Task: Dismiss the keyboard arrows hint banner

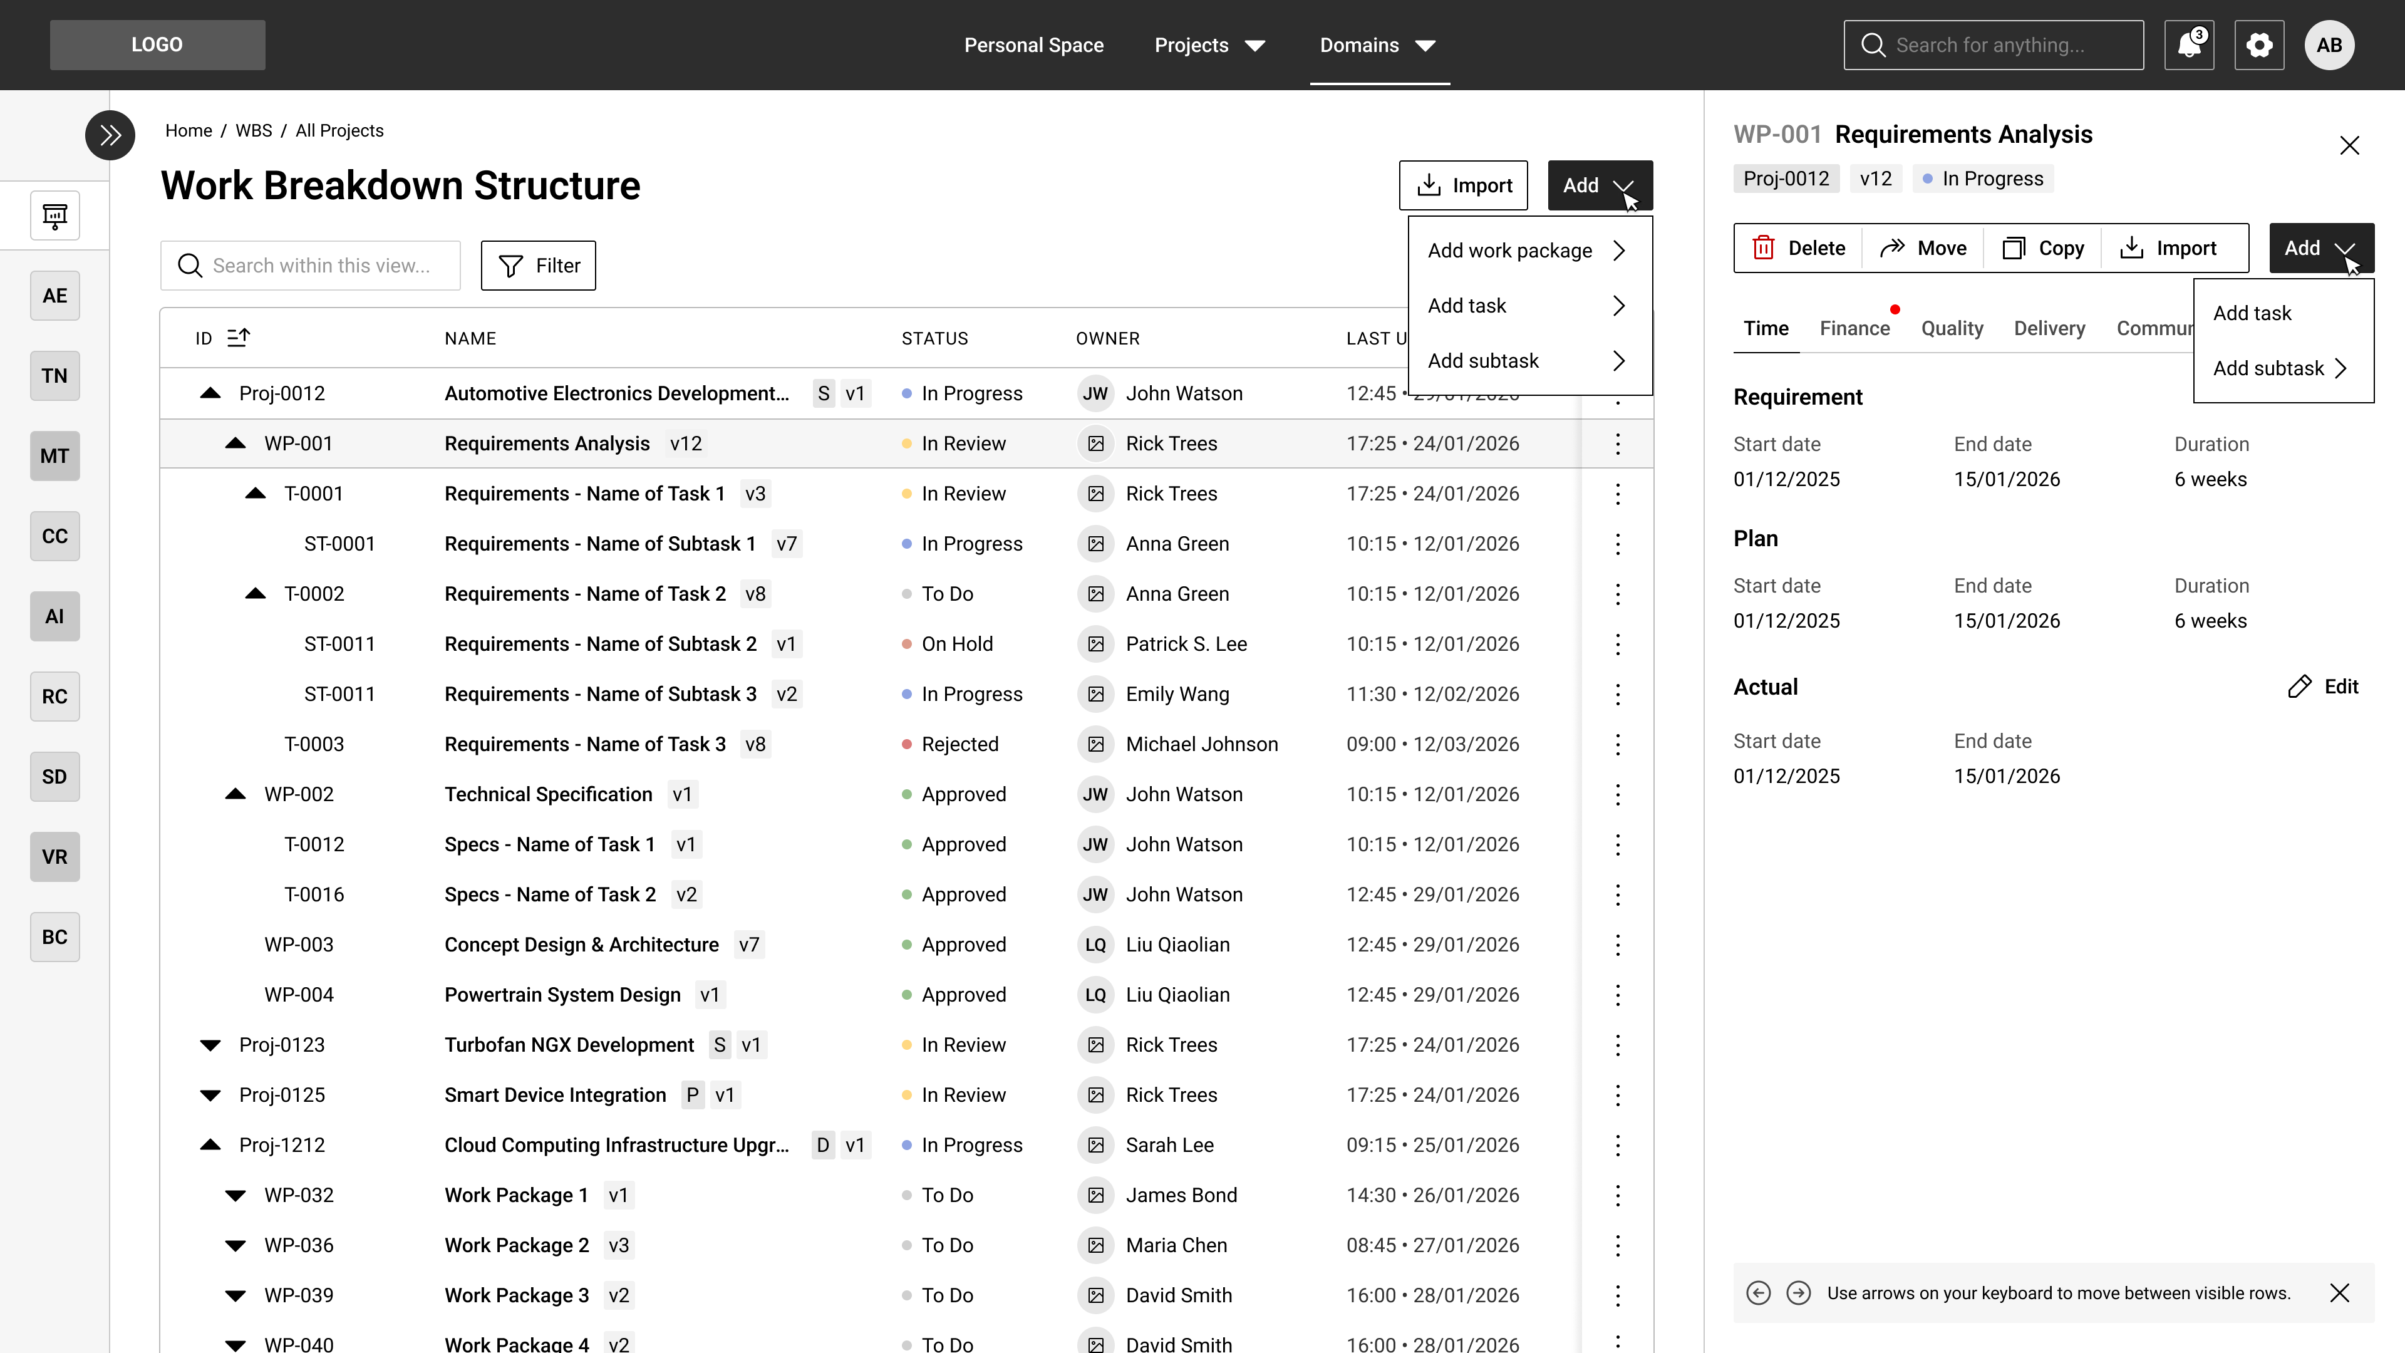Action: point(2340,1293)
